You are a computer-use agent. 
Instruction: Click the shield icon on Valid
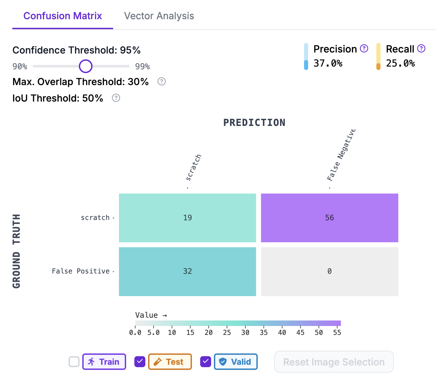coord(223,362)
